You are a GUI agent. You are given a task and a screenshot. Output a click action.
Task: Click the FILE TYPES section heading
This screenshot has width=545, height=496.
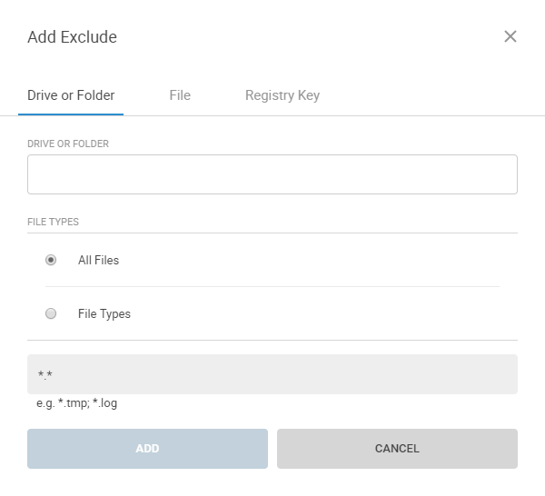tap(53, 222)
